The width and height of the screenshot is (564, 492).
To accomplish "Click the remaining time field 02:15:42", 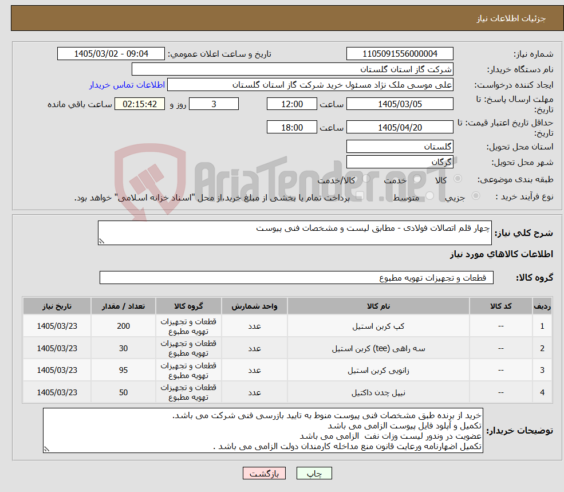I will click(140, 104).
